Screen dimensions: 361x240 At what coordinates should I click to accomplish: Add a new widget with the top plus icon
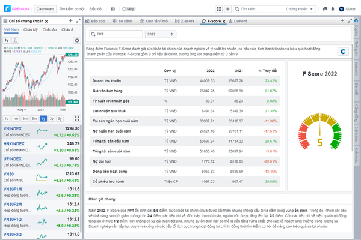point(227,9)
